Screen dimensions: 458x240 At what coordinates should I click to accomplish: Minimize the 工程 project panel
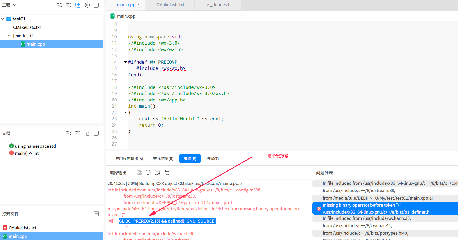pyautogui.click(x=96, y=5)
